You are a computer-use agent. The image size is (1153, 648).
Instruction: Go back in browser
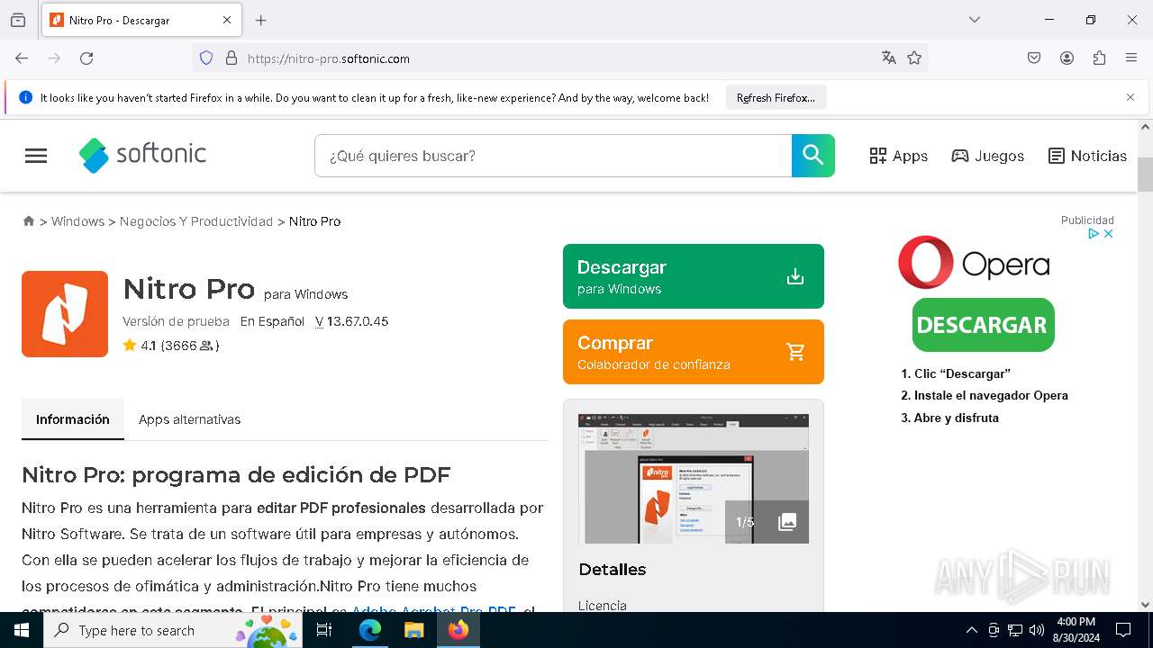coord(22,58)
